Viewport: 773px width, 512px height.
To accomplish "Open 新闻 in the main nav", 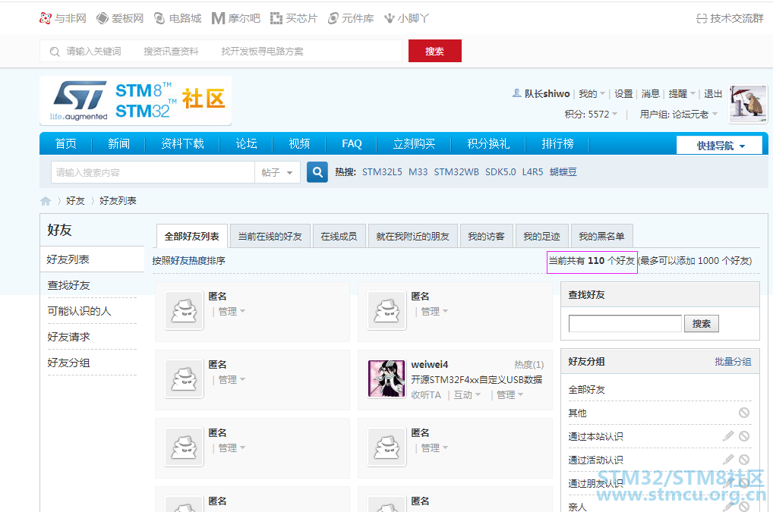I will point(118,143).
